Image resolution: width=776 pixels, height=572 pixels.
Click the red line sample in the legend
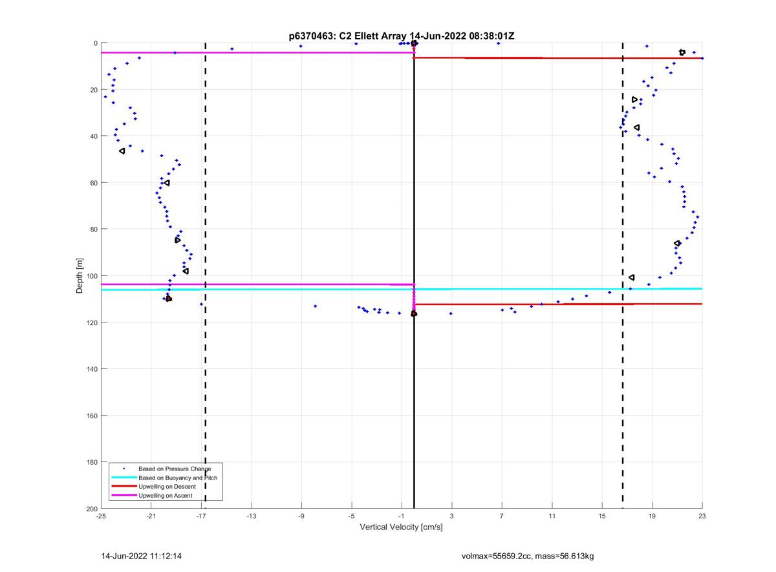[124, 487]
